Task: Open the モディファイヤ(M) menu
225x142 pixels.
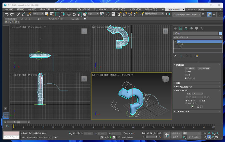Action: (83, 10)
